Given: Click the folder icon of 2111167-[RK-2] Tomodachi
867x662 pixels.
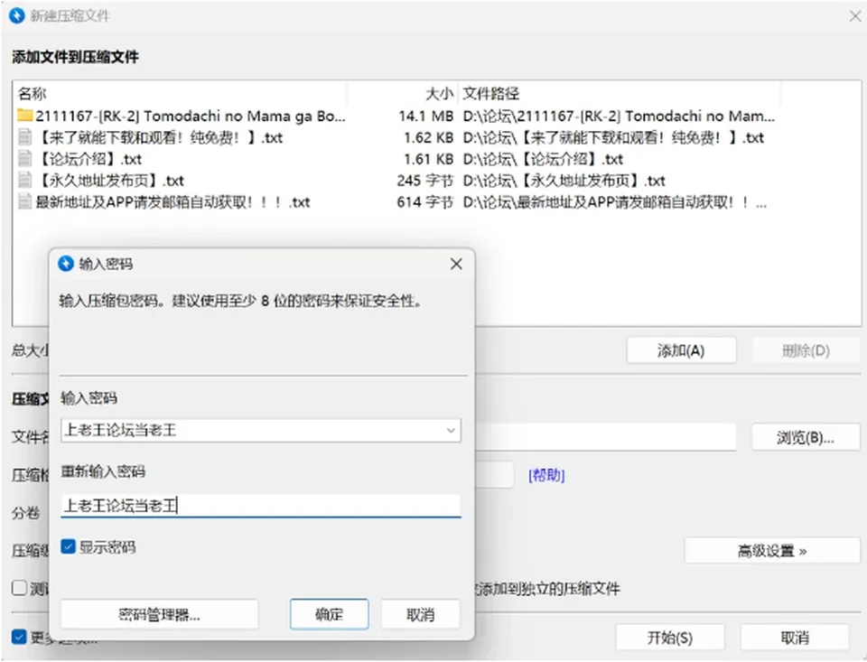Looking at the screenshot, I should 25,116.
